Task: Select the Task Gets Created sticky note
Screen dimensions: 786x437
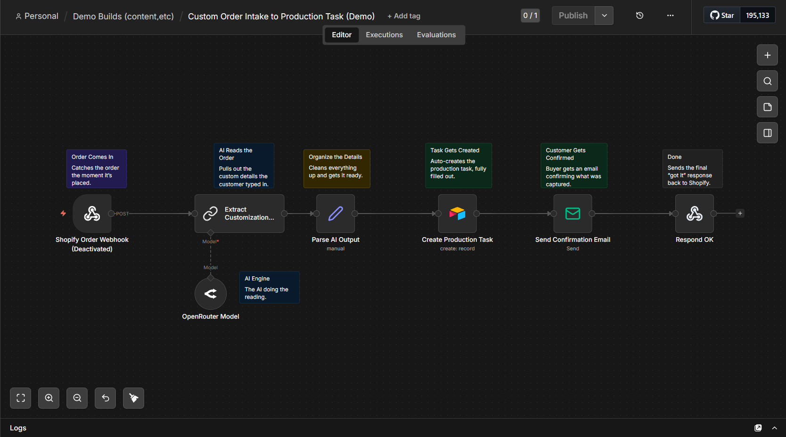Action: pos(458,165)
